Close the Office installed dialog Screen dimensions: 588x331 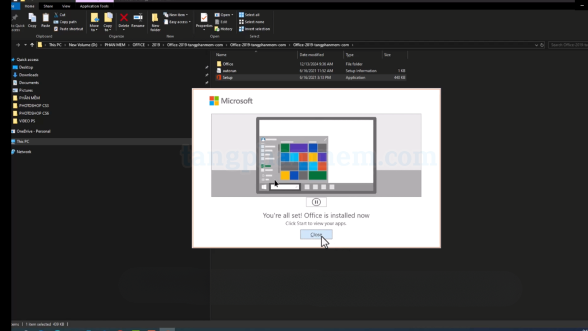coord(316,234)
